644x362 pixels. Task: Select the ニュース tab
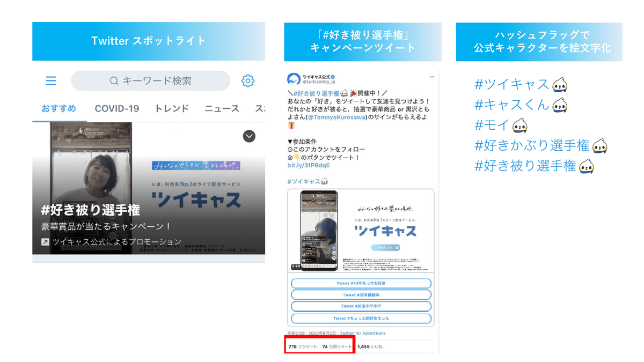tap(222, 108)
